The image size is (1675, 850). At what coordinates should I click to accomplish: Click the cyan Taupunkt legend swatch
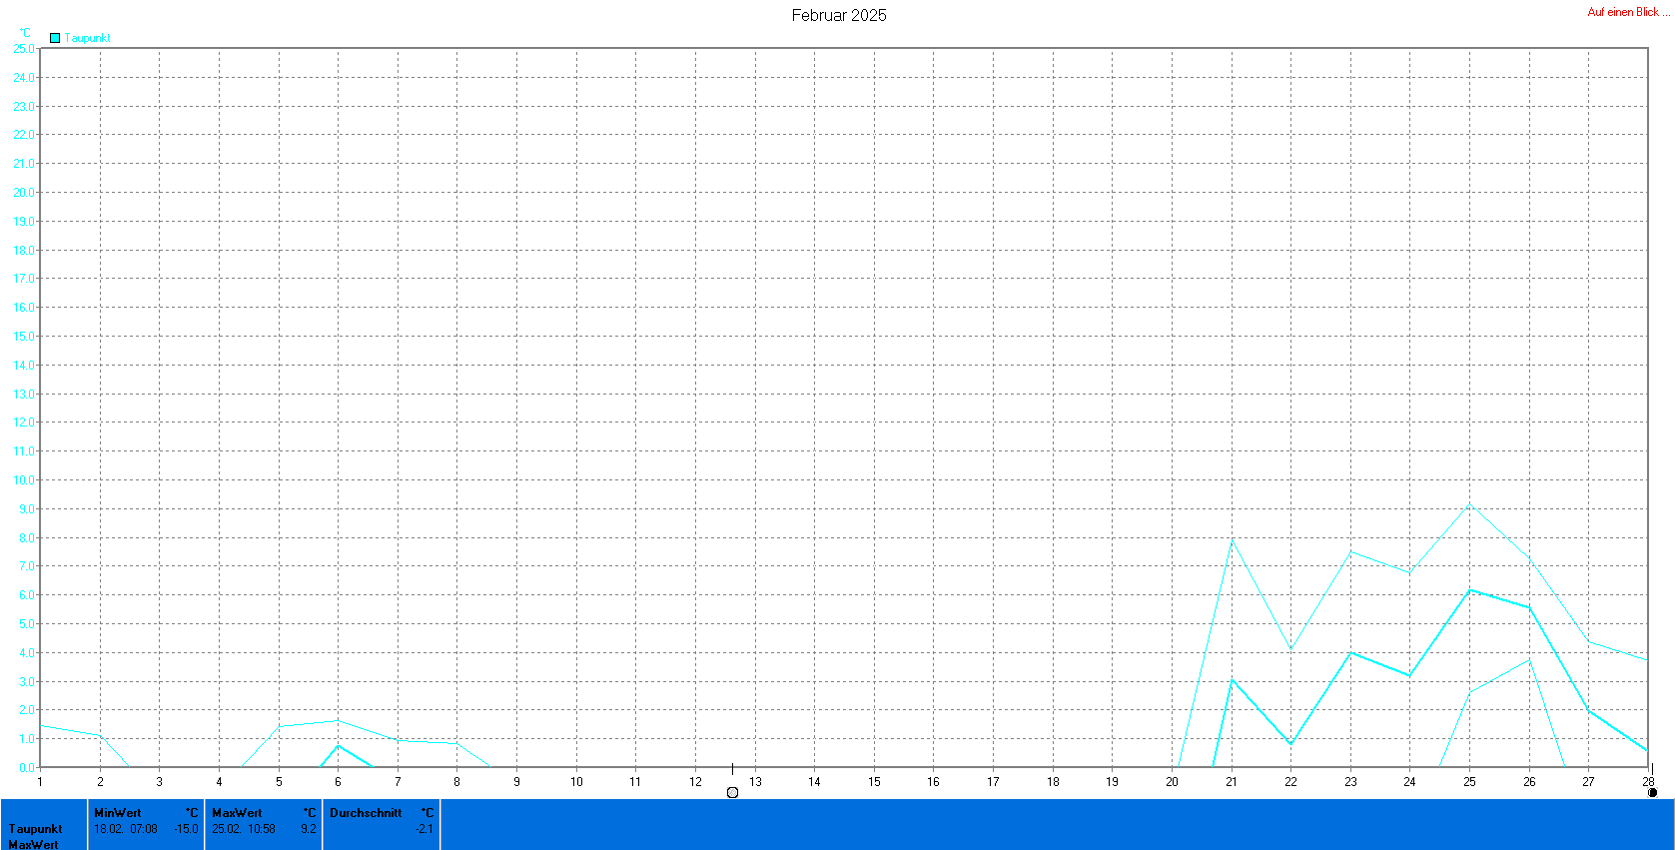pos(55,38)
